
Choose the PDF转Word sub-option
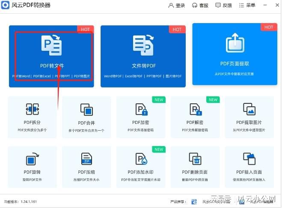click(21, 76)
